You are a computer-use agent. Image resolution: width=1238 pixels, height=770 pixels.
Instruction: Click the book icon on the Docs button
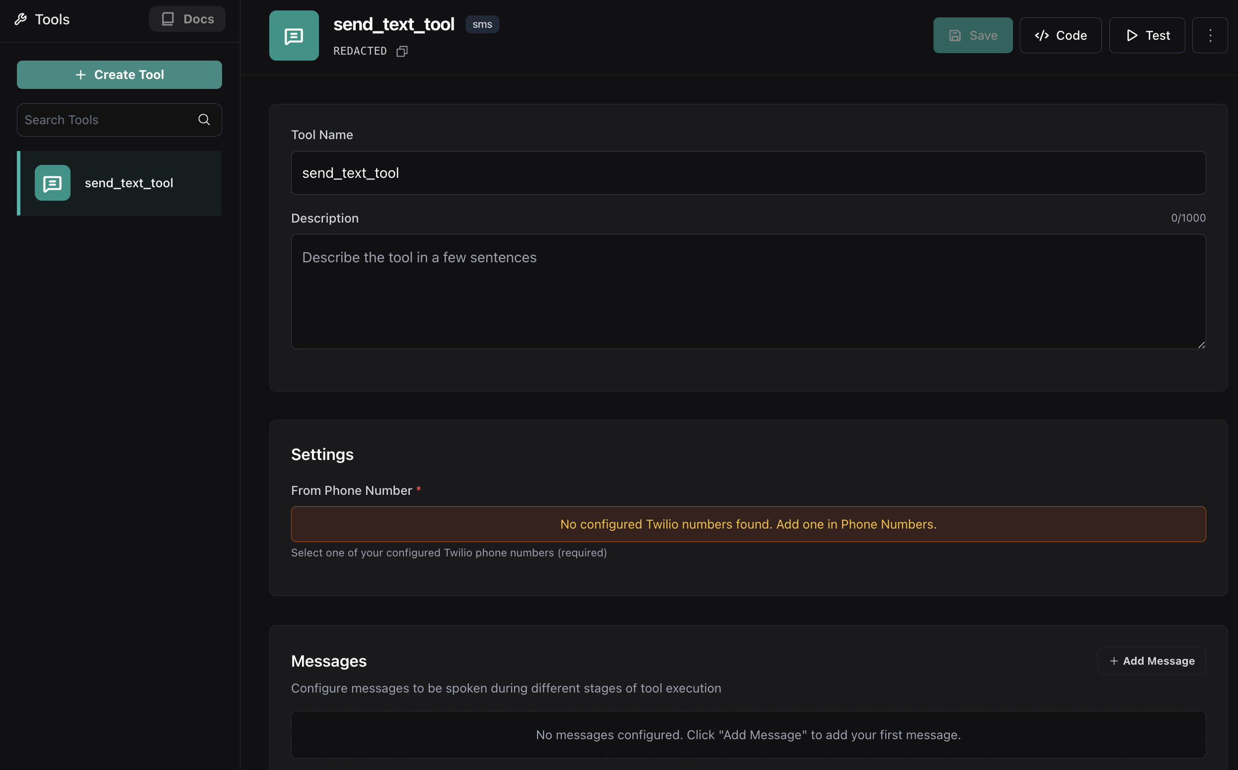coord(167,19)
